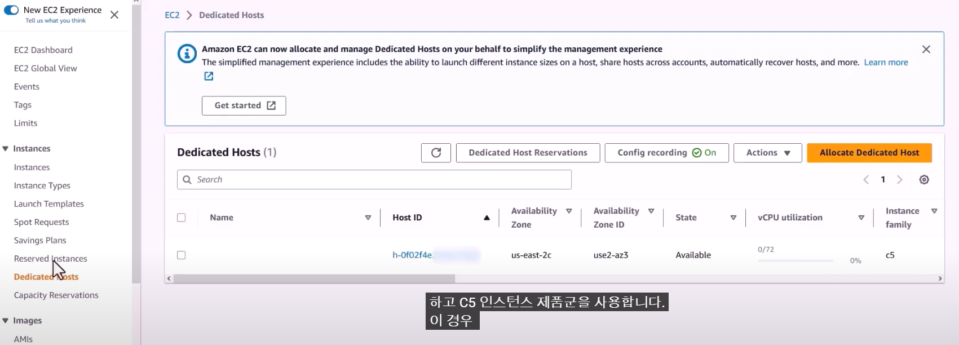Open Tags page in sidebar

point(23,105)
